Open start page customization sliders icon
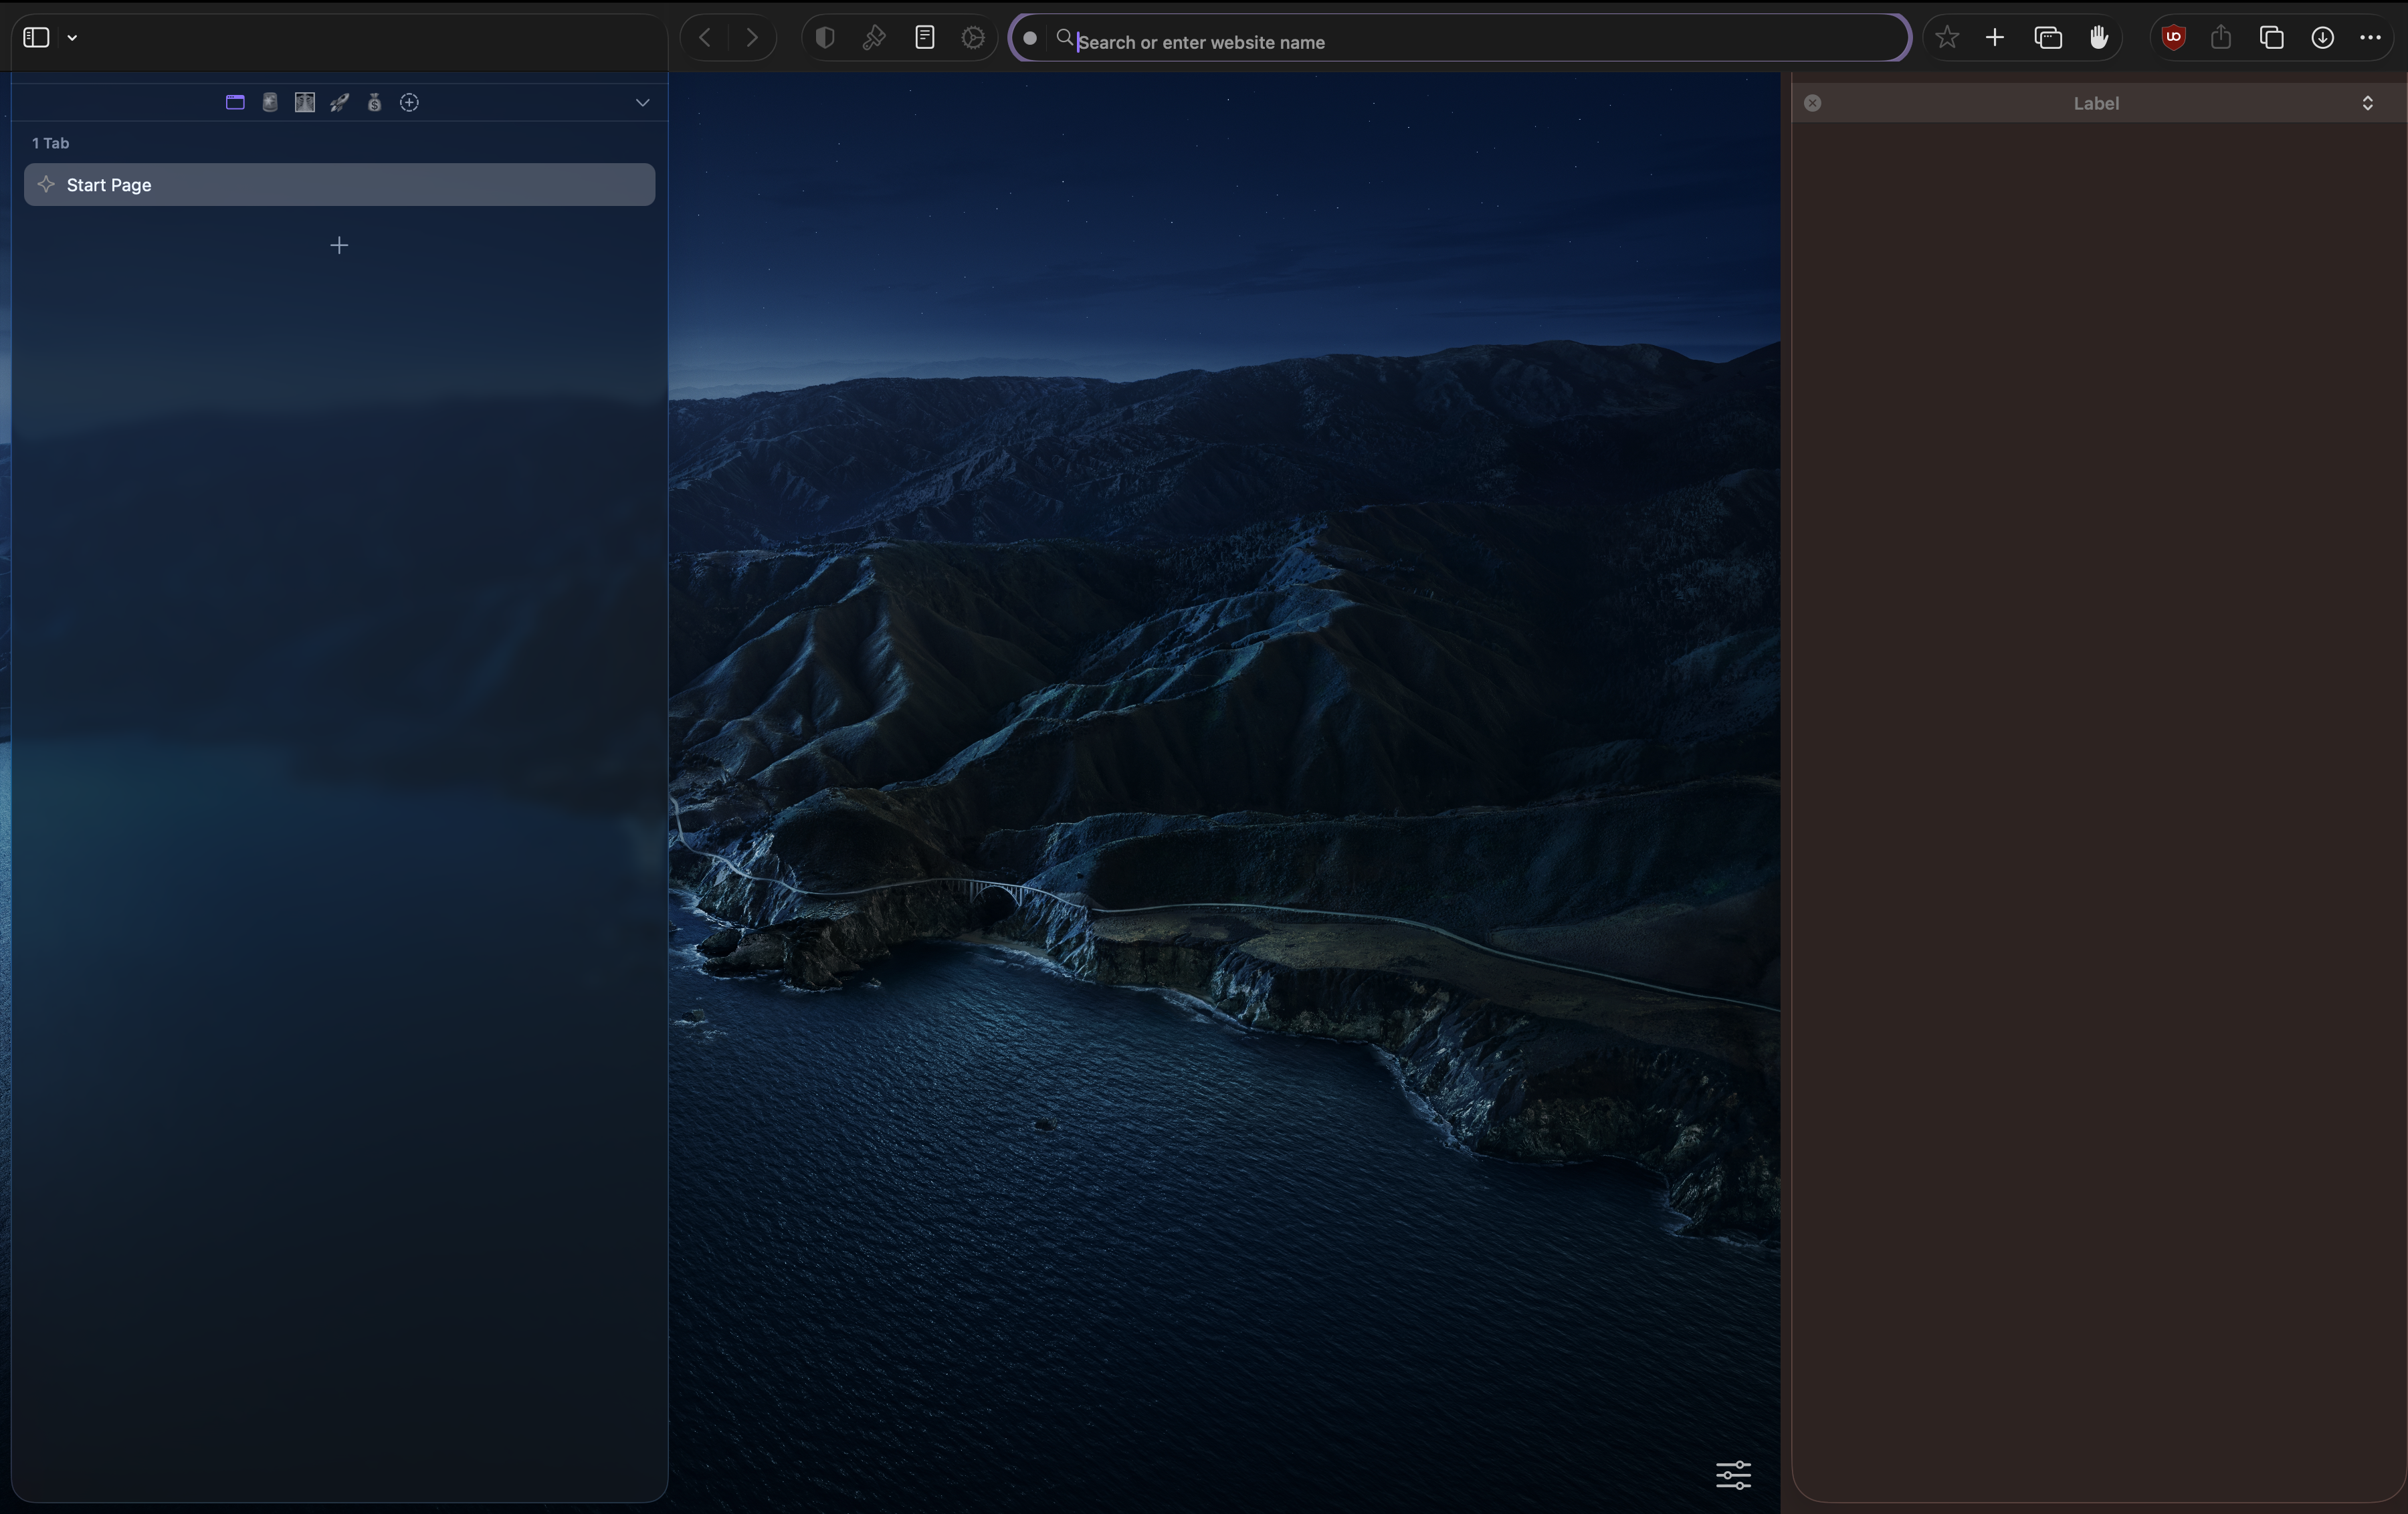Screen dimensions: 2408x1514 point(1733,1474)
